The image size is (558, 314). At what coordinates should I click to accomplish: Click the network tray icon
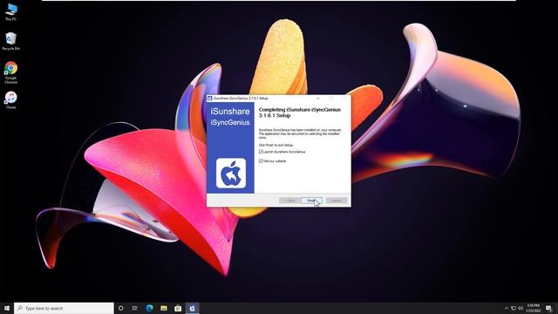(x=514, y=308)
